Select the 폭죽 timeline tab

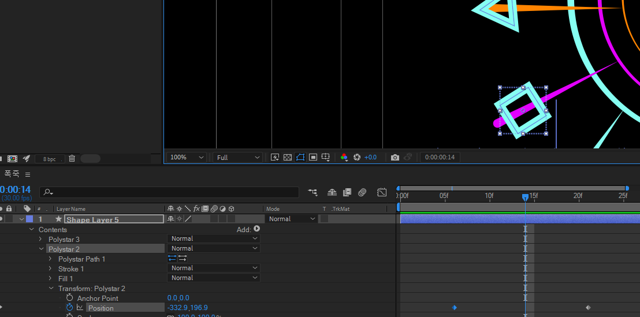click(x=12, y=174)
